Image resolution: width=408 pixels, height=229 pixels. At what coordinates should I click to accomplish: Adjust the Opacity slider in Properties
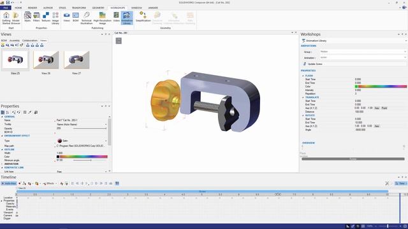[90, 128]
